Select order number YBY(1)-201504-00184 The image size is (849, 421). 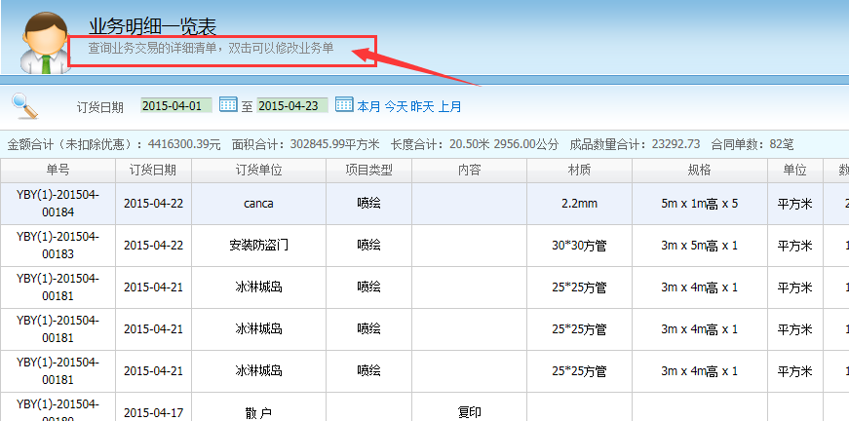58,204
